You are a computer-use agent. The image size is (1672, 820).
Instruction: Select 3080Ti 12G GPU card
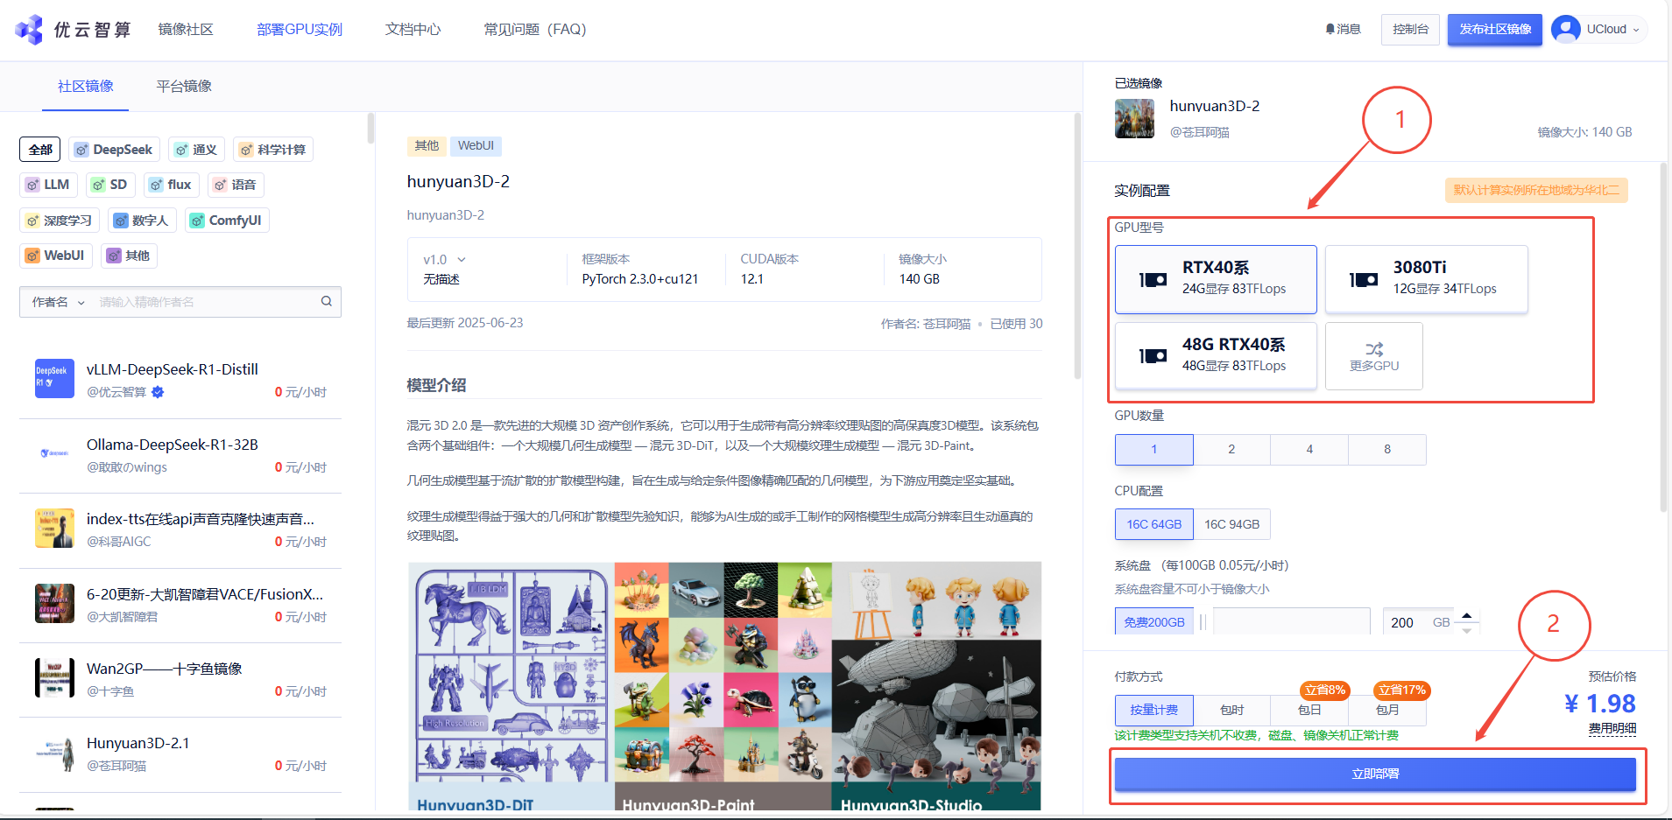pyautogui.click(x=1427, y=279)
